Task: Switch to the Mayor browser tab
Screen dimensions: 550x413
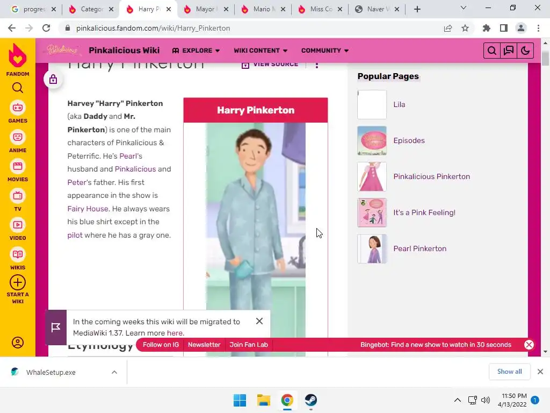Action: 205,9
